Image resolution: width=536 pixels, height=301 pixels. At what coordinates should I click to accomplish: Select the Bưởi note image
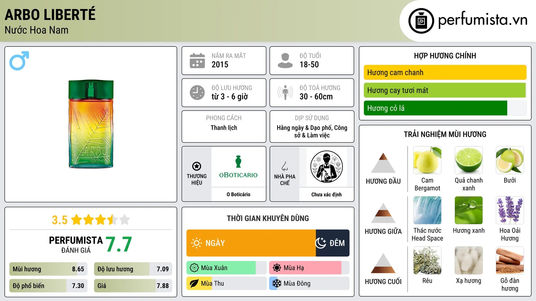[x=510, y=160]
